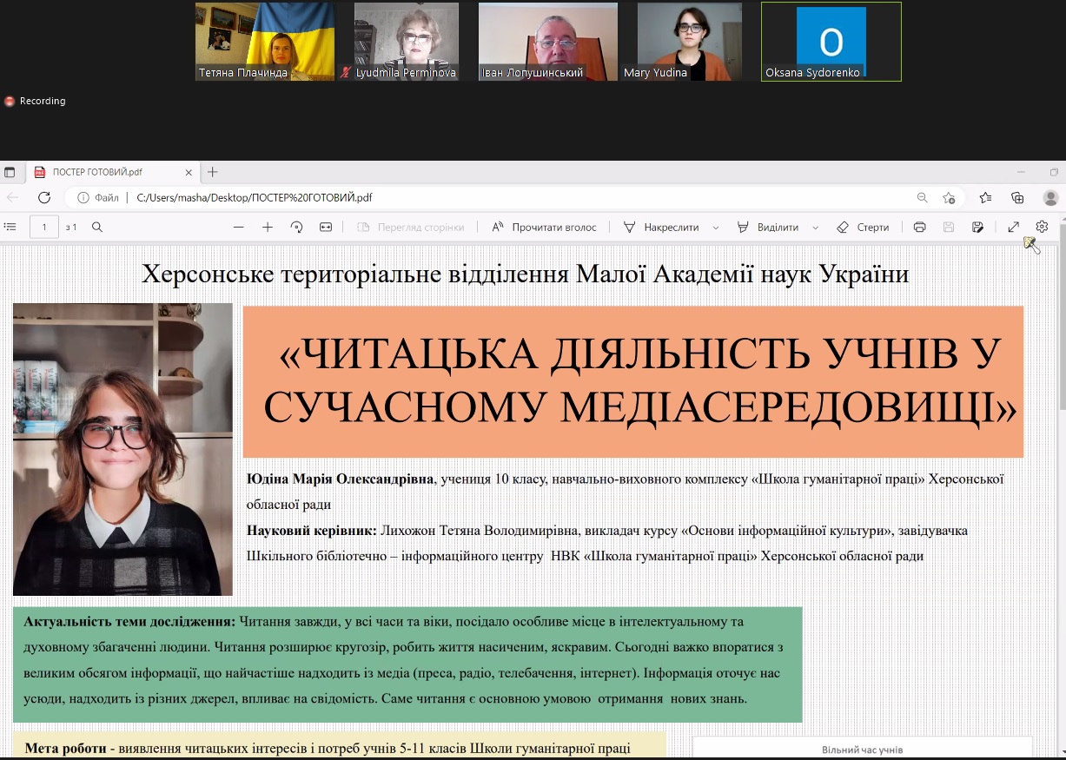Click the name Юдіна Марія Олександрівна
Screen dimensions: 1066x760
[x=340, y=479]
